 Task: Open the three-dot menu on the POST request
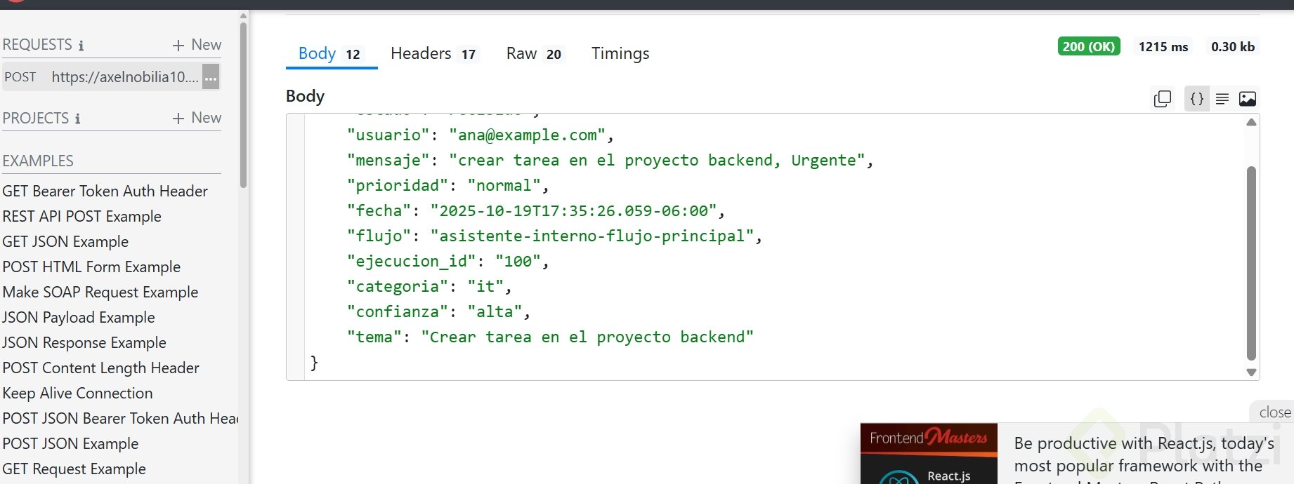(x=211, y=77)
